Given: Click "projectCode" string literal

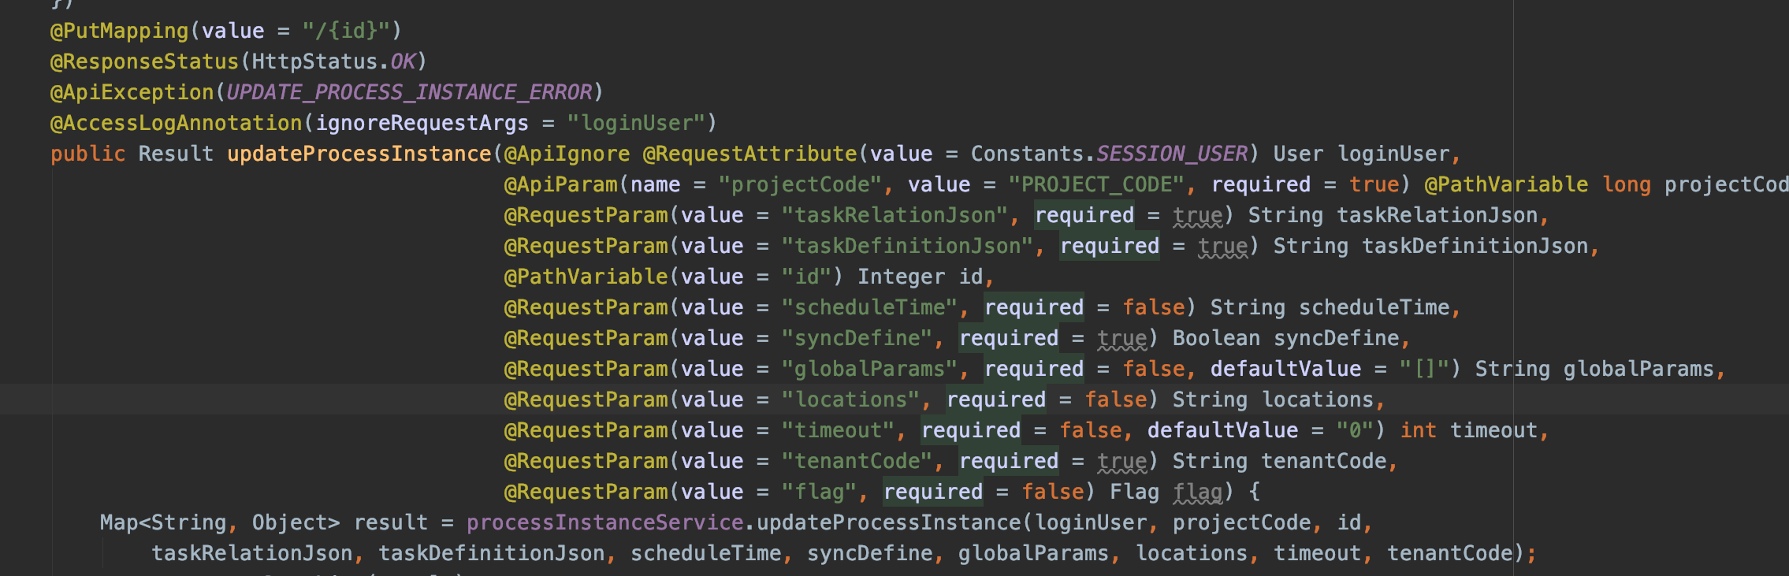Looking at the screenshot, I should tap(801, 184).
